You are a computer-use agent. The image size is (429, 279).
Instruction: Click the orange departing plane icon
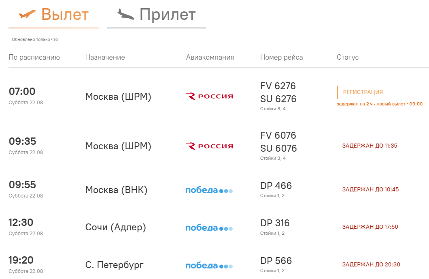27,14
